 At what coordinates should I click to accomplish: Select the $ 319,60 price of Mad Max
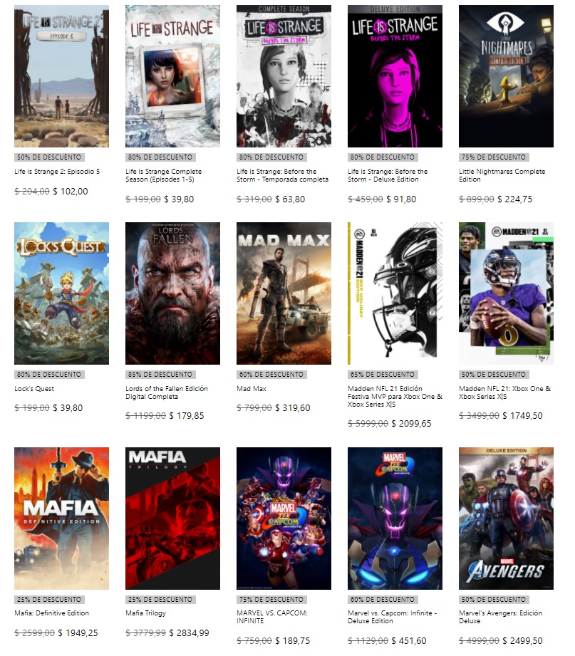coord(293,408)
